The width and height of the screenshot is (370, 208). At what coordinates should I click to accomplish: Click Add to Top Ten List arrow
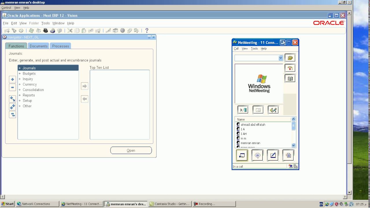(84, 86)
